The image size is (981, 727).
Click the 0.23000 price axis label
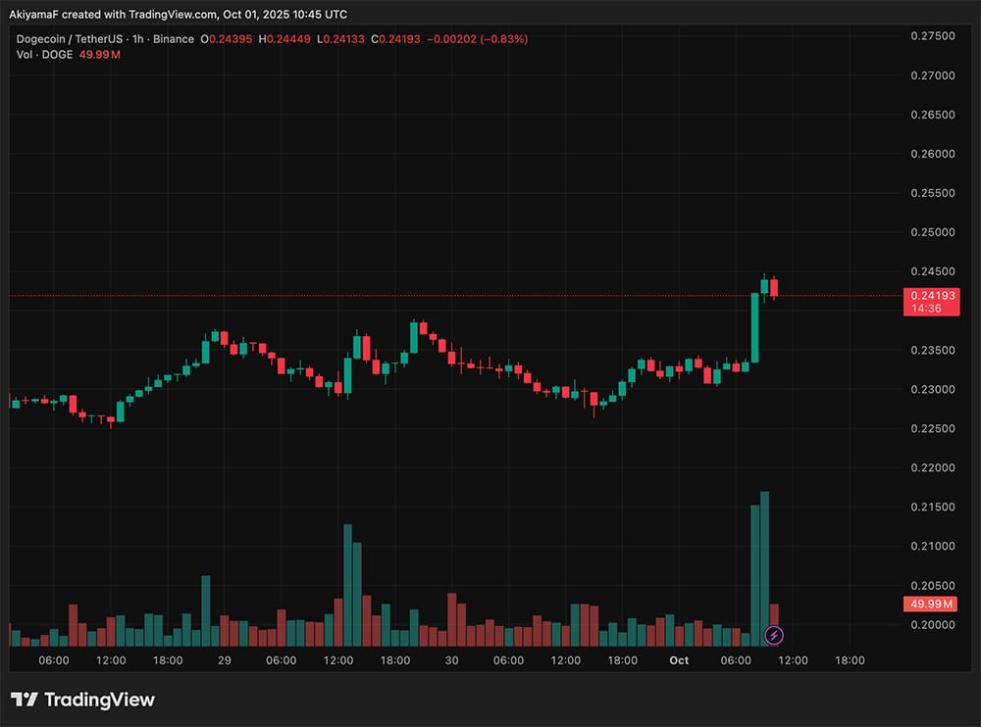tap(933, 389)
